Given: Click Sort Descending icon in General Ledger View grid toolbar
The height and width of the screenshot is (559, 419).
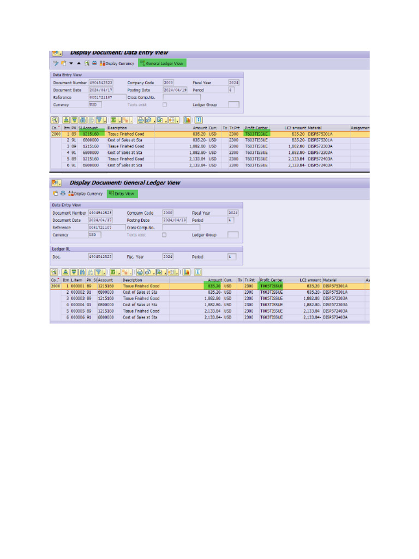Looking at the screenshot, I should 74,272.
